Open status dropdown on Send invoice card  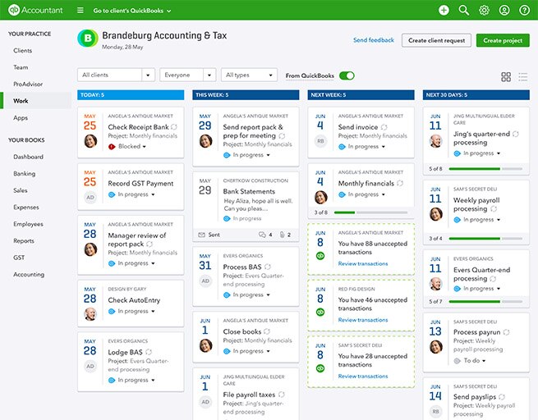tap(384, 147)
